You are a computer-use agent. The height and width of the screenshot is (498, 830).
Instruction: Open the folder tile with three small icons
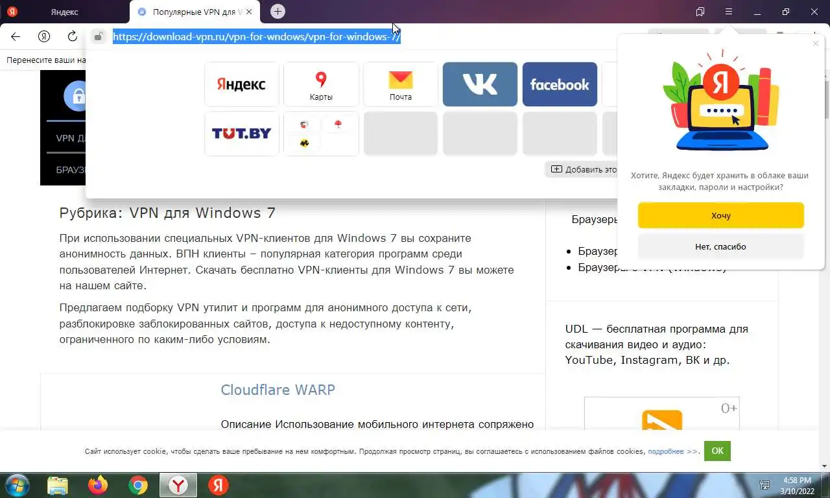tap(321, 134)
